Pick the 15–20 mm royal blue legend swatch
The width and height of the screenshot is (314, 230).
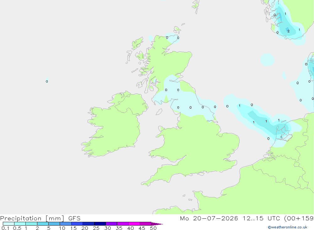click(77, 224)
